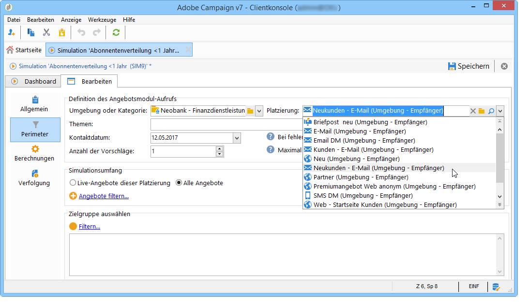Close the Simulation tab with its X

pyautogui.click(x=188, y=50)
